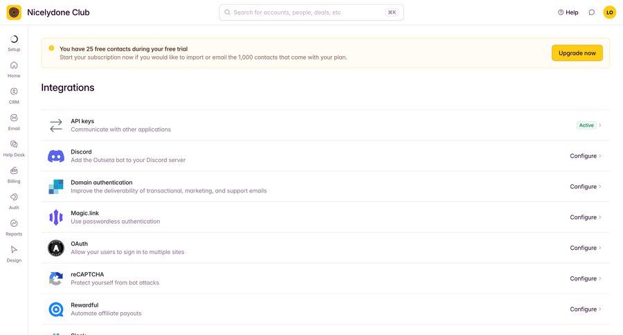Click Configure for Discord
The image size is (623, 335).
point(584,156)
